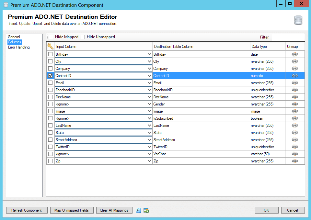Select the boolean data type cell
This screenshot has width=311, height=220.
click(x=268, y=118)
